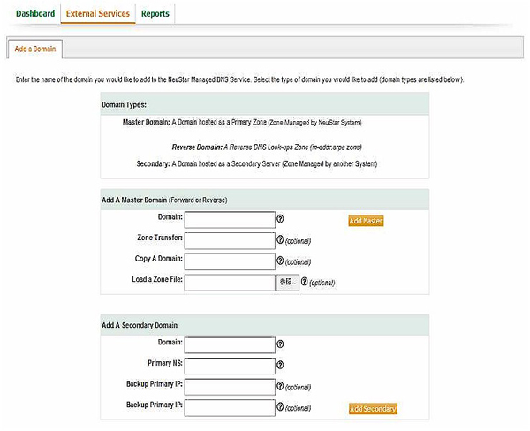530x431 pixels.
Task: Click help icon beside secondary Domain field
Action: click(281, 344)
